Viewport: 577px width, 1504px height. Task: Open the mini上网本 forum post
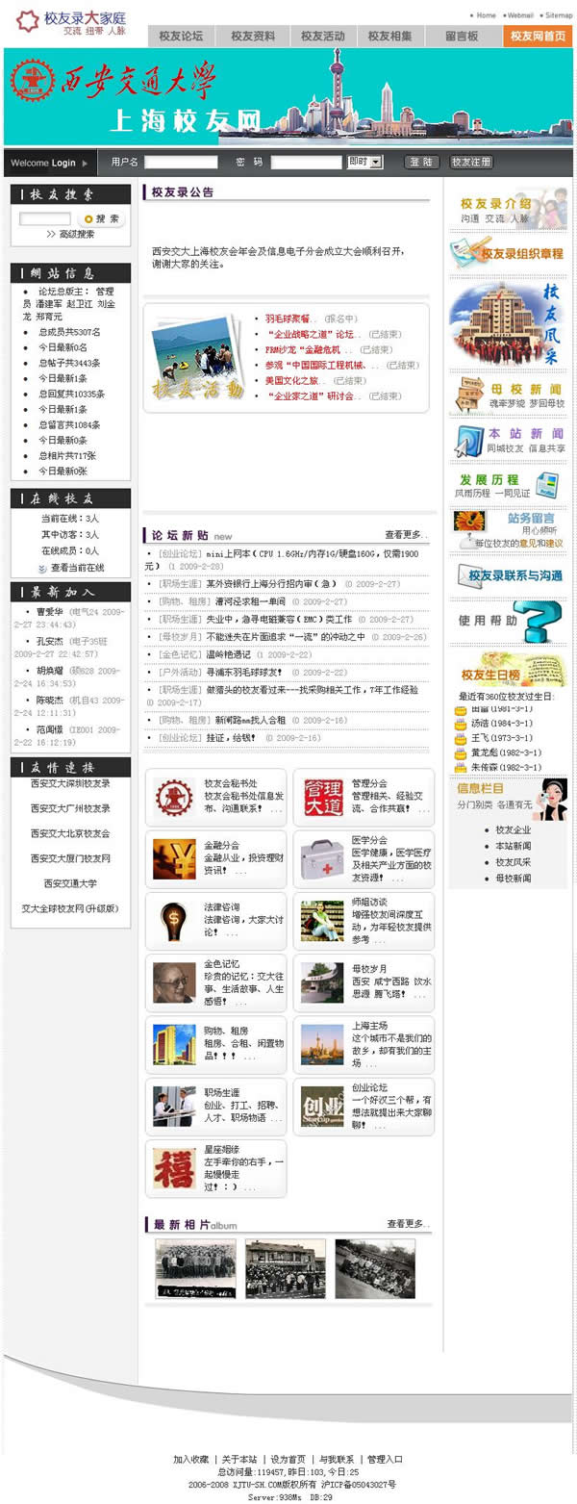pyautogui.click(x=282, y=560)
